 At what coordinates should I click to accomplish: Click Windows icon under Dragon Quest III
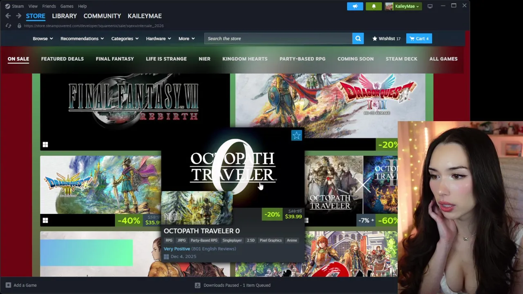[45, 220]
